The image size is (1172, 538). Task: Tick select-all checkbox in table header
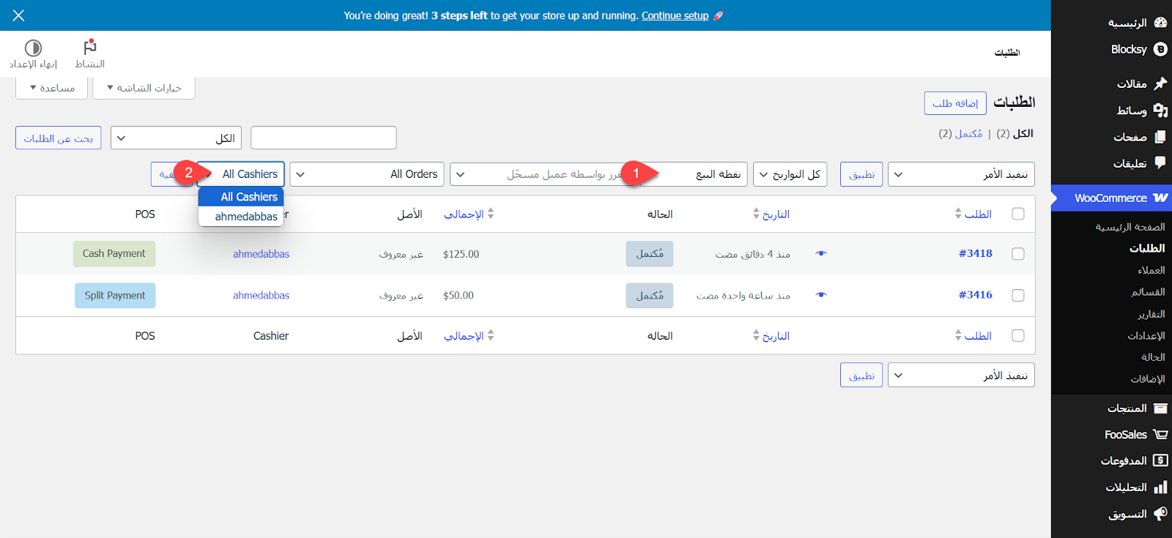tap(1017, 214)
